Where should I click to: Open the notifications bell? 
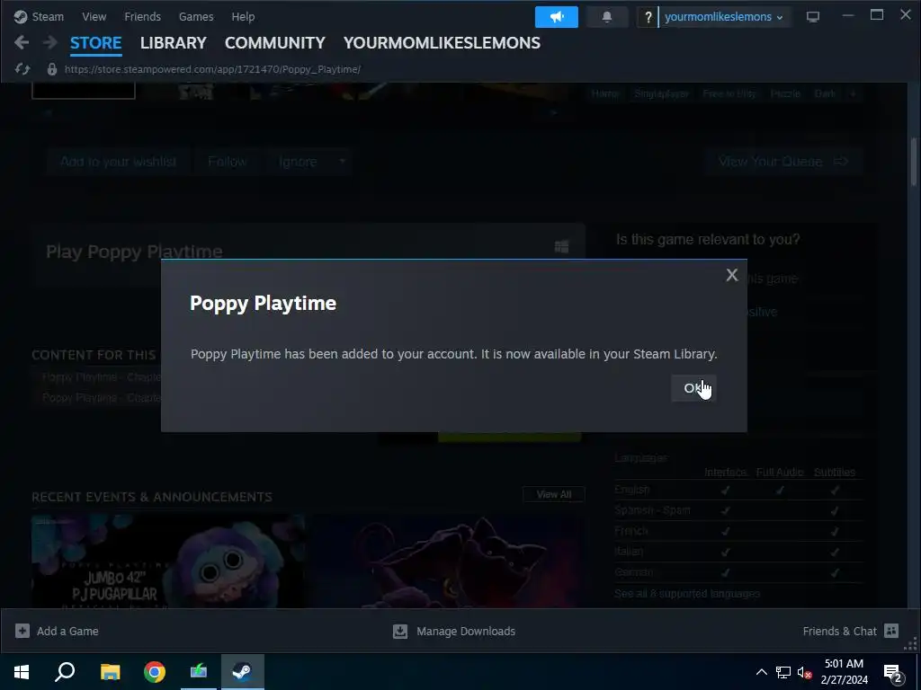click(607, 17)
